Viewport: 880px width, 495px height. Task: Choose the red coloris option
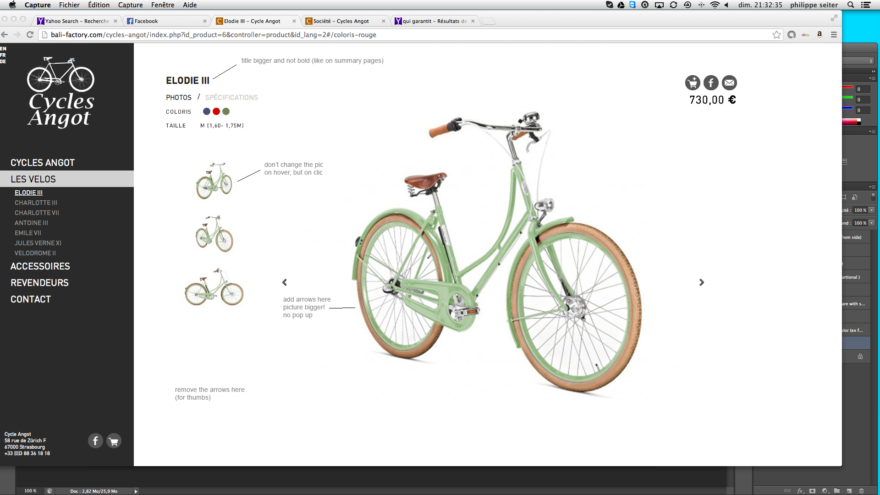tap(216, 111)
